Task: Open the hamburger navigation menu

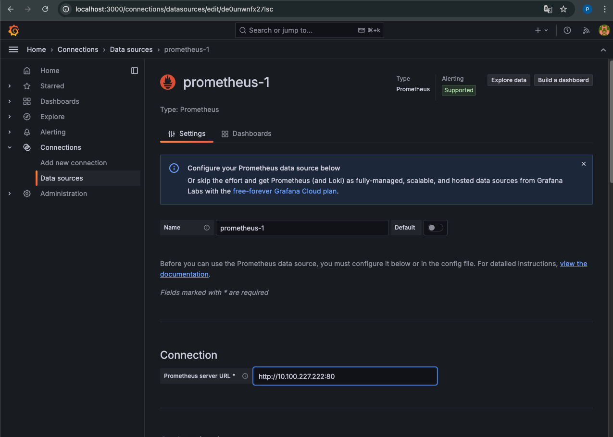Action: point(13,49)
